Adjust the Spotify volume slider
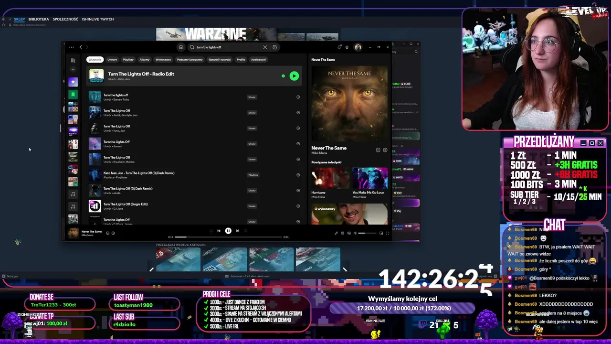Screen dimensions: 611x344 tap(368, 233)
